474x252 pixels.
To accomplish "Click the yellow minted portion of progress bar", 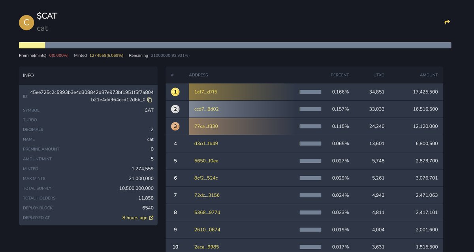I will (32, 45).
